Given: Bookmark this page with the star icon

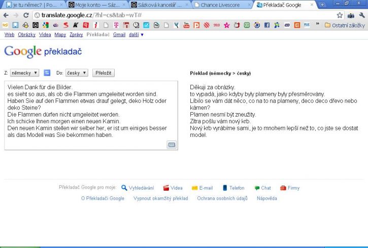Looking at the screenshot, I should point(340,15).
